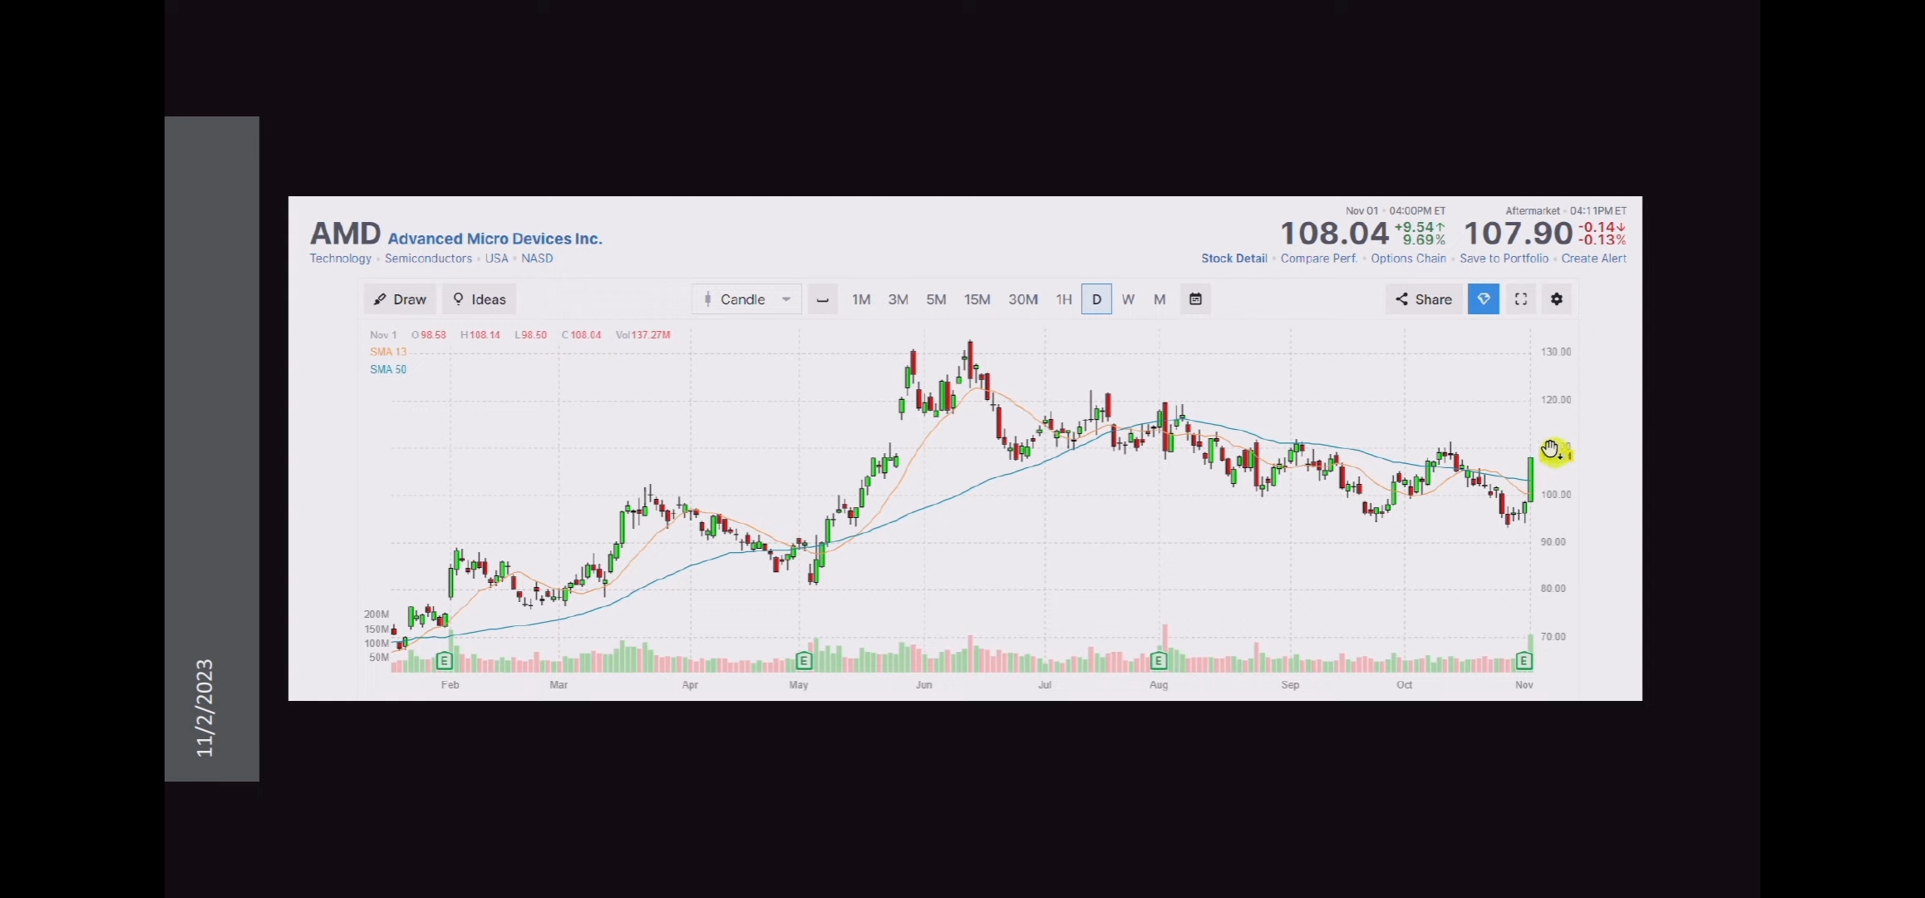The width and height of the screenshot is (1925, 898).
Task: Click the Semiconductors industry link
Action: [428, 259]
